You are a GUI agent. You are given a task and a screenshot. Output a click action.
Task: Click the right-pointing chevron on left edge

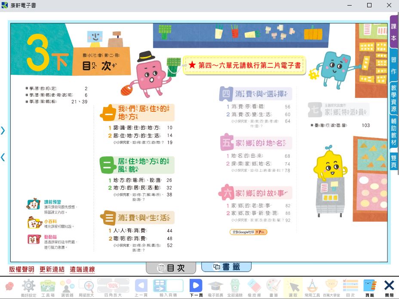(3, 131)
